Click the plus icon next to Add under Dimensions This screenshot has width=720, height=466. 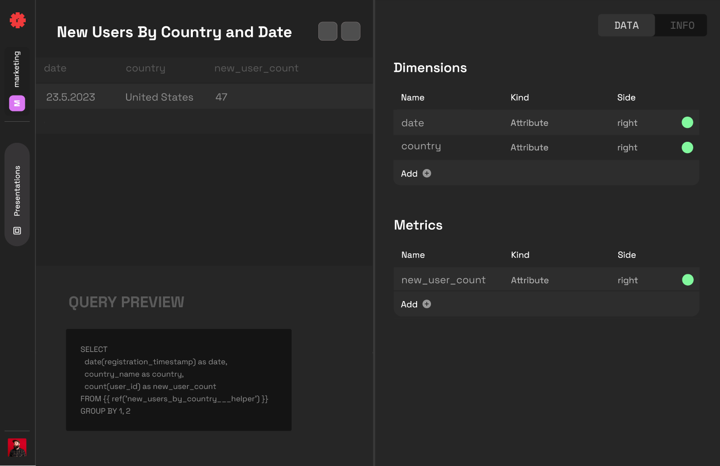pos(427,173)
